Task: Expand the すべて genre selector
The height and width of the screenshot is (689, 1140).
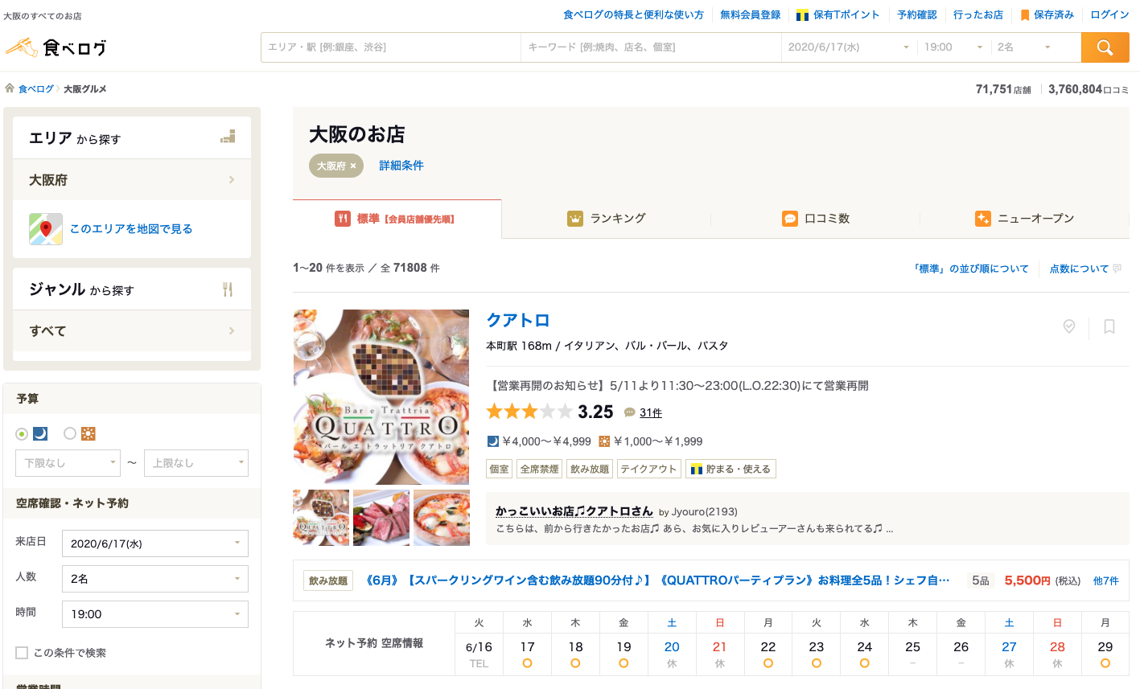Action: point(132,331)
